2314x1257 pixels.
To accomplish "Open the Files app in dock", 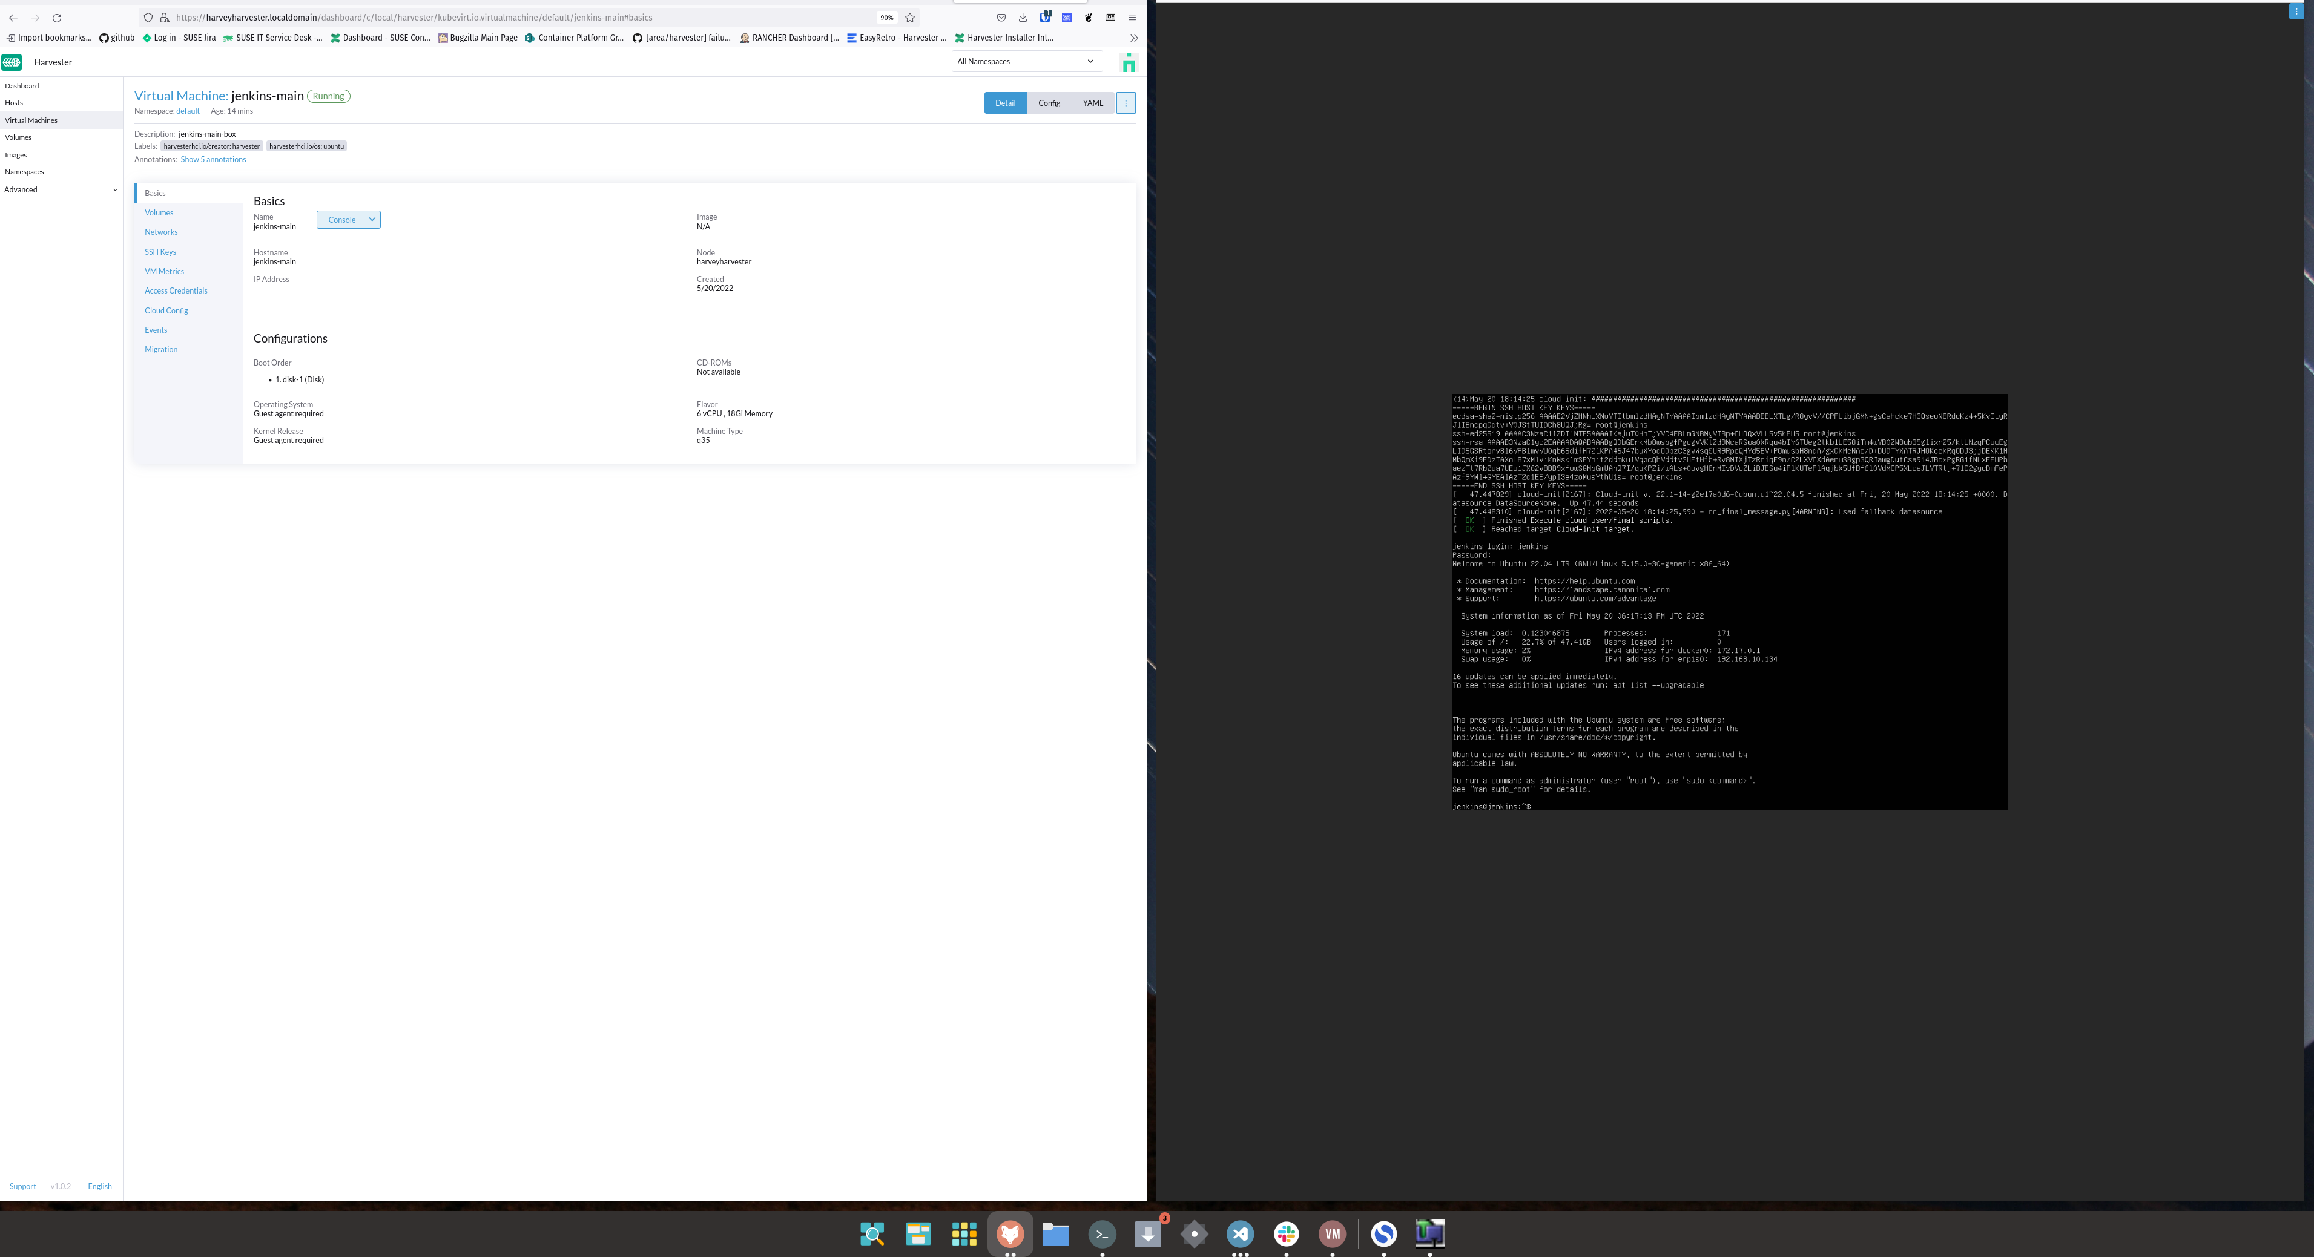I will pyautogui.click(x=1055, y=1235).
